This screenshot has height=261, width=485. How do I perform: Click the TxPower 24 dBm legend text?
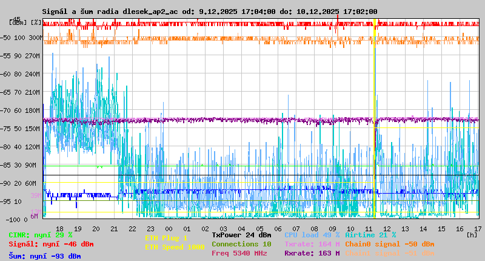pos(241,234)
